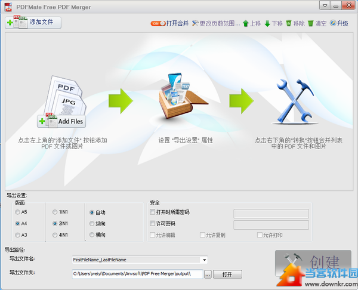Toggle the 打开合并 ON switch
The width and height of the screenshot is (358, 290).
click(158, 23)
